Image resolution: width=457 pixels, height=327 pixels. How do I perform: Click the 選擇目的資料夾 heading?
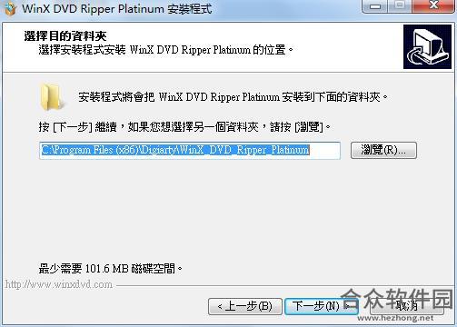click(65, 36)
